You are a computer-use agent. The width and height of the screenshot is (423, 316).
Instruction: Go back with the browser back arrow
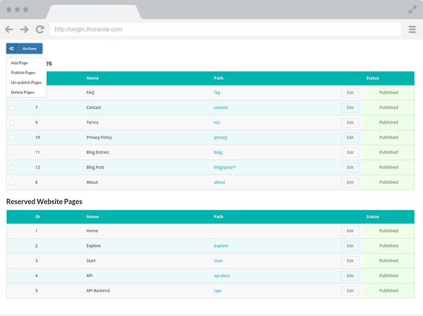(9, 29)
